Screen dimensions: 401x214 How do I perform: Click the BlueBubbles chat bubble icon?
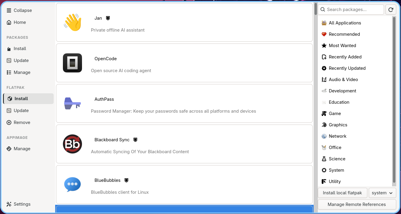[x=72, y=184]
